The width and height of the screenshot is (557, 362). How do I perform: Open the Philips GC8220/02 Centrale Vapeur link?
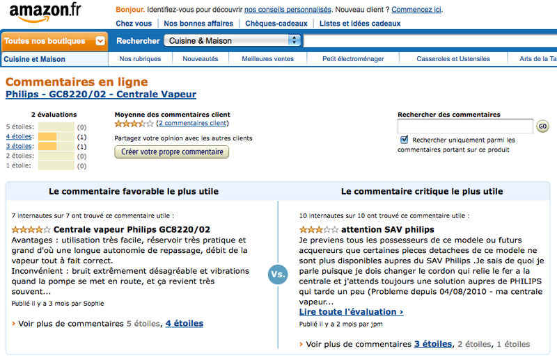pyautogui.click(x=101, y=94)
